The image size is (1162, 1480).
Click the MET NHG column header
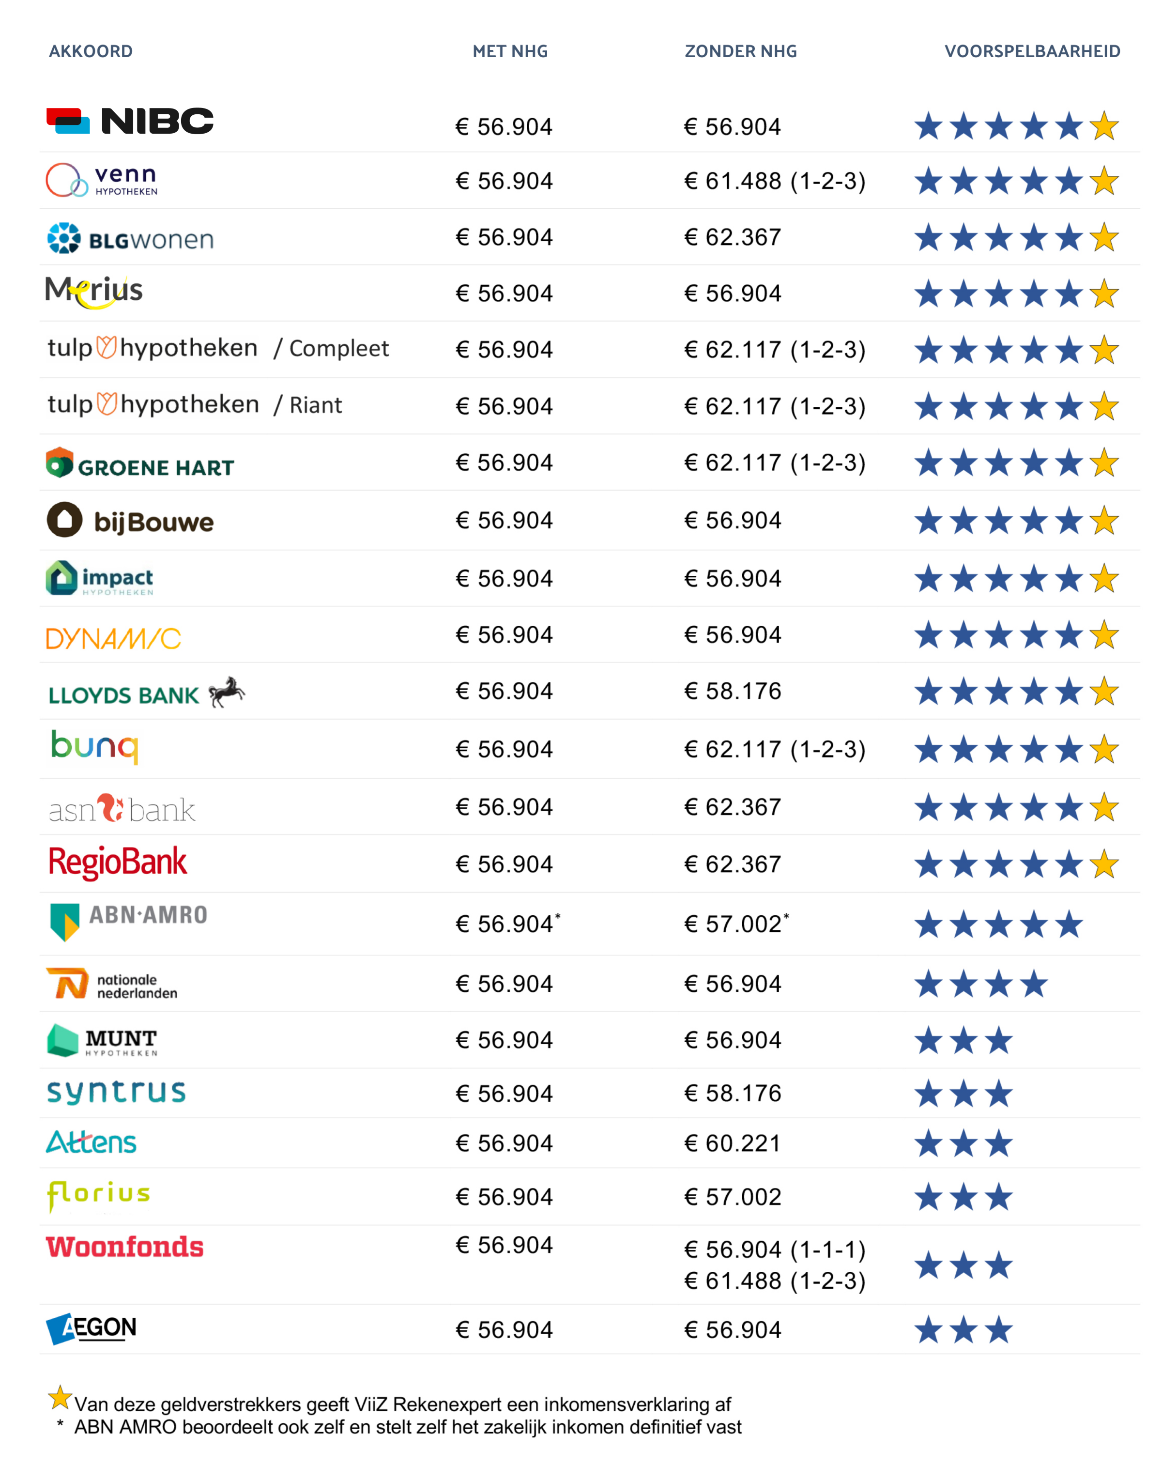coord(510,52)
